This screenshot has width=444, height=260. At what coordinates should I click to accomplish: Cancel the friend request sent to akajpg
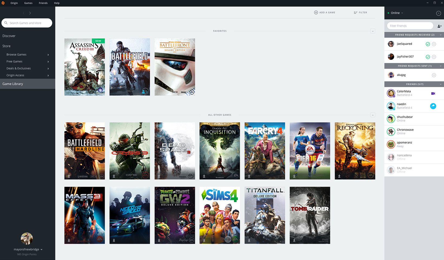[x=434, y=75]
